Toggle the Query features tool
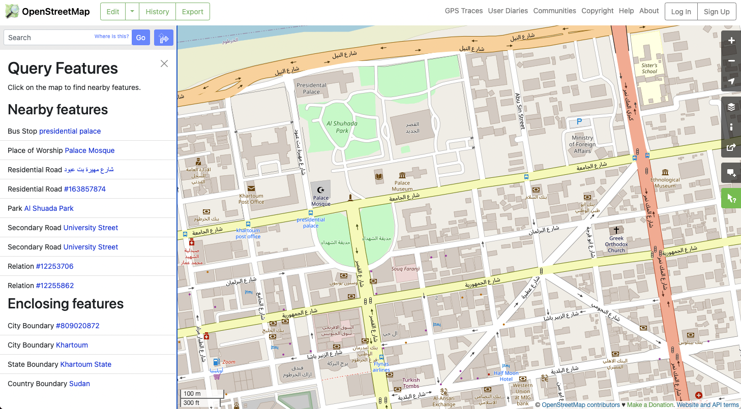Screen dimensions: 741x409 (x=731, y=198)
